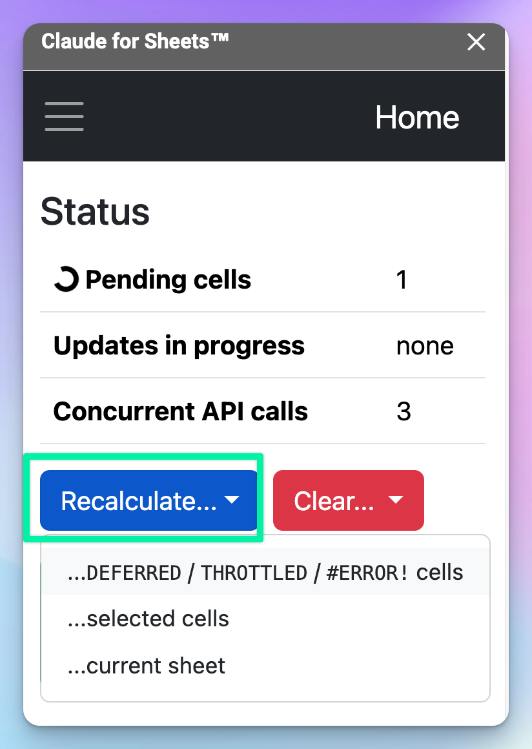Click the Home title in navbar

click(x=417, y=118)
